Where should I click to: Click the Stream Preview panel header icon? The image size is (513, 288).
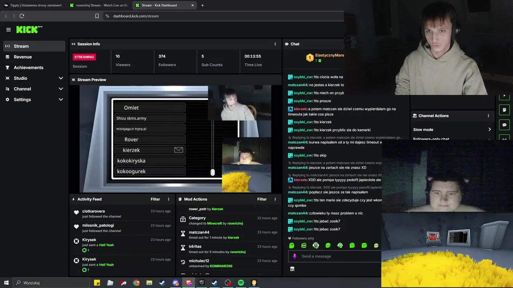[x=73, y=80]
